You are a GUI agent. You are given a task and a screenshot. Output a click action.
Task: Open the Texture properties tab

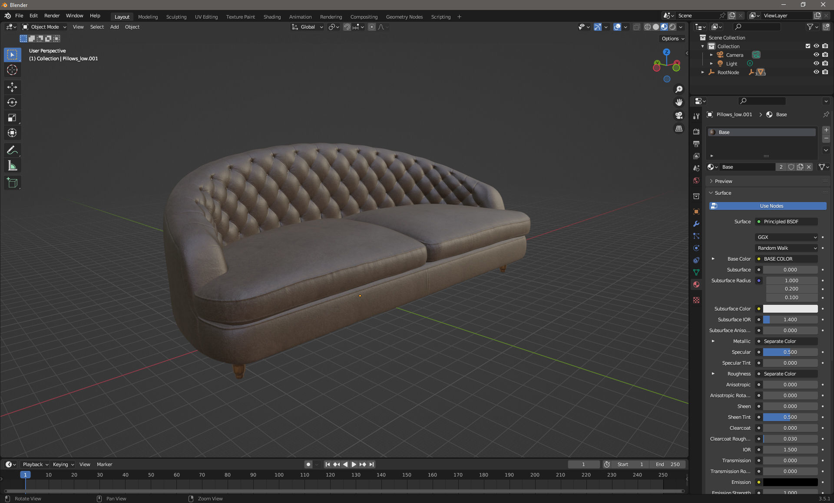point(696,300)
